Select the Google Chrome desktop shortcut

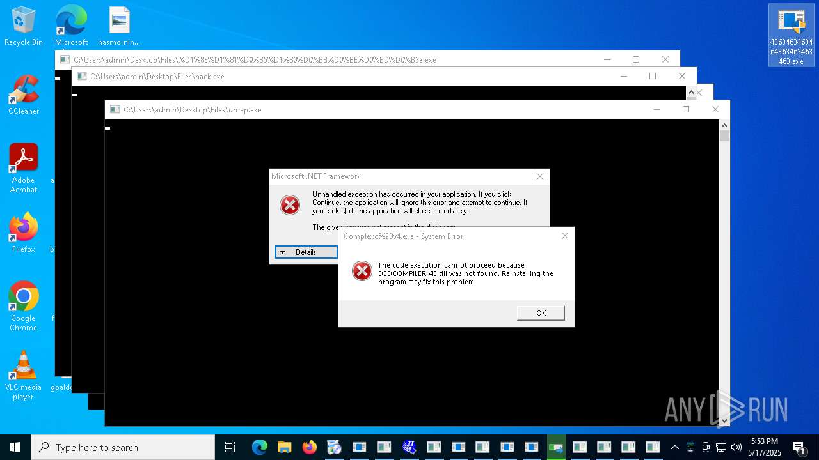point(24,307)
